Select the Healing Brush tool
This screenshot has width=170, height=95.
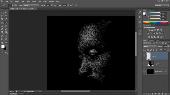tap(2, 22)
